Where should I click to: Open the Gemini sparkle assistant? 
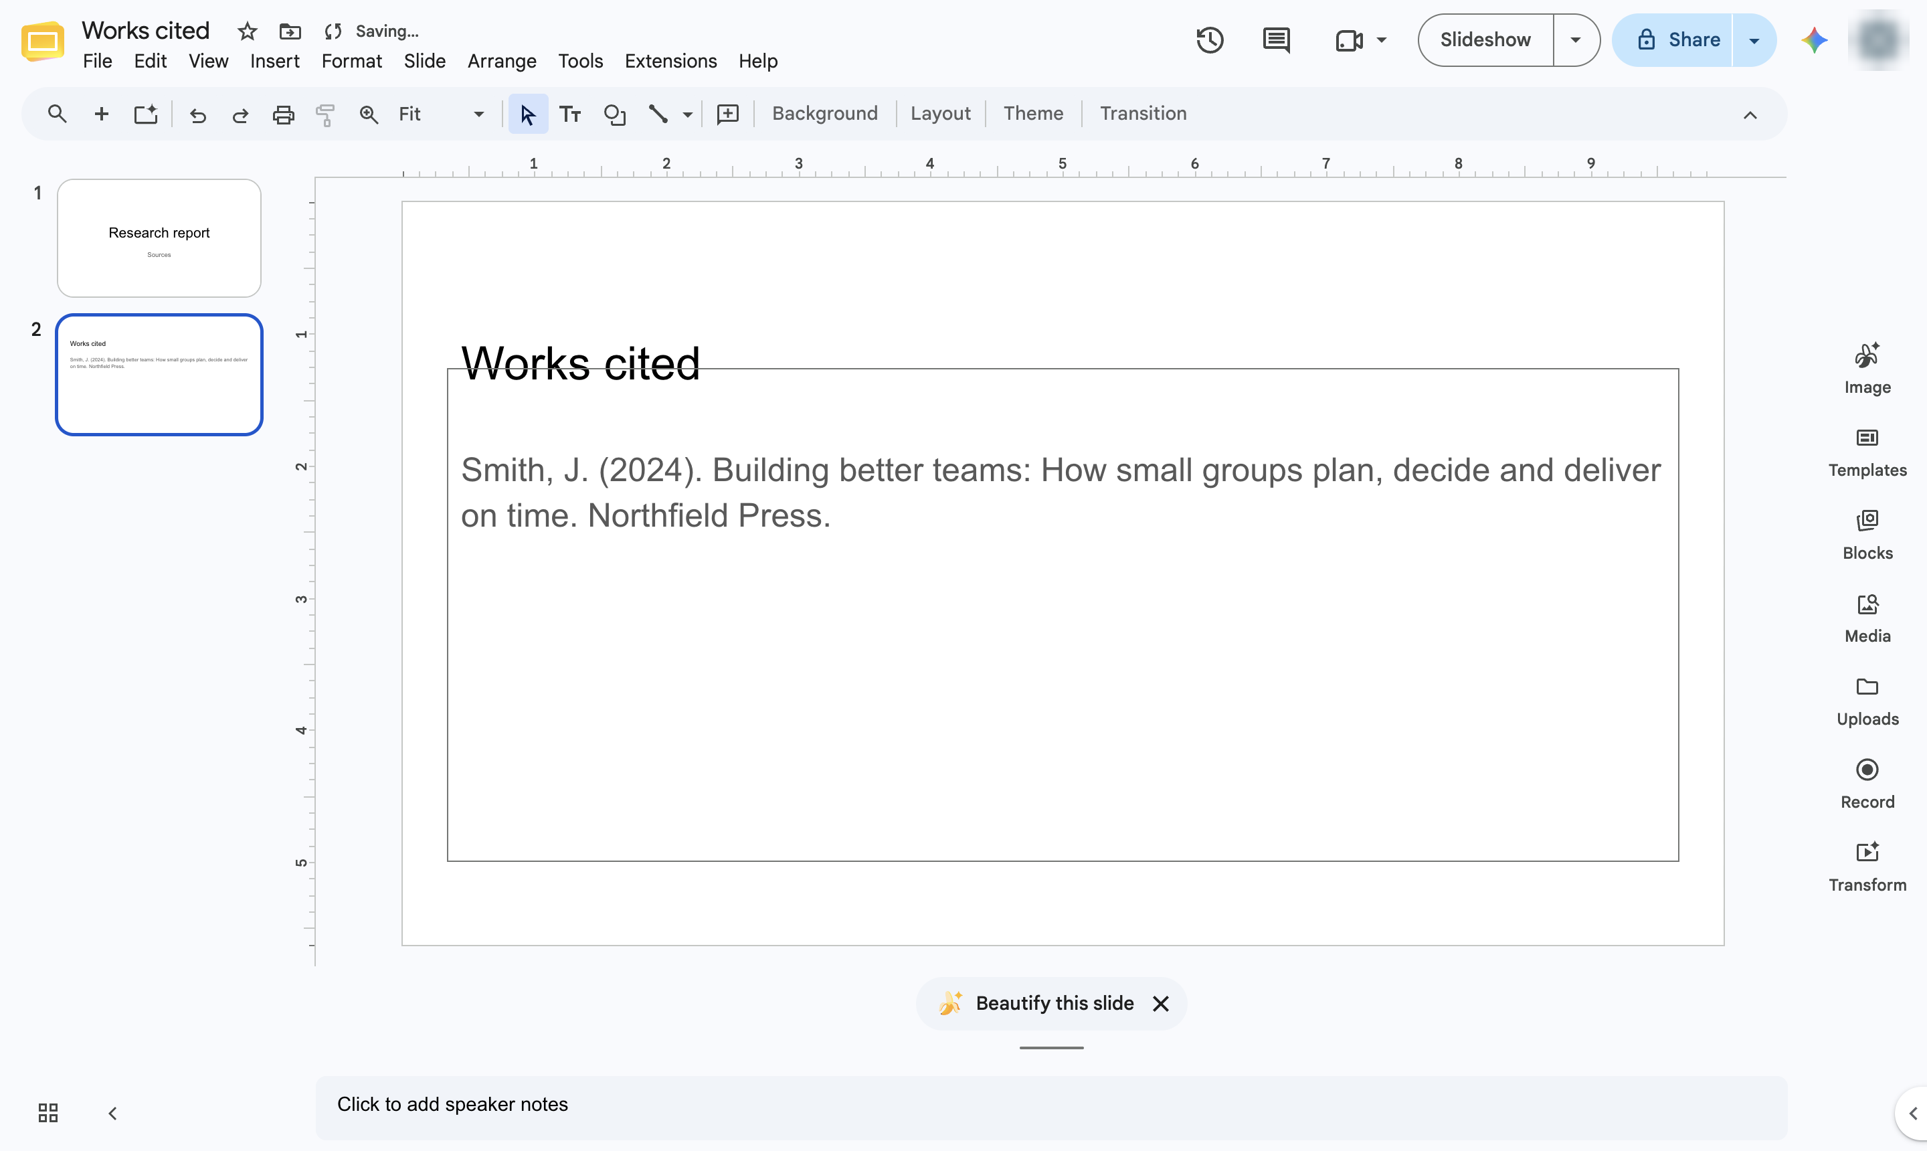[x=1814, y=39]
